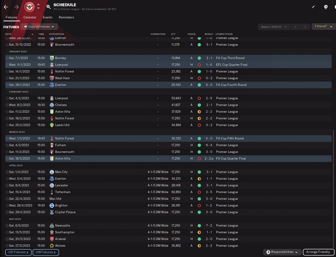Image resolution: width=336 pixels, height=257 pixels.
Task: Click the Tottenham club badge
Action: click(x=52, y=192)
